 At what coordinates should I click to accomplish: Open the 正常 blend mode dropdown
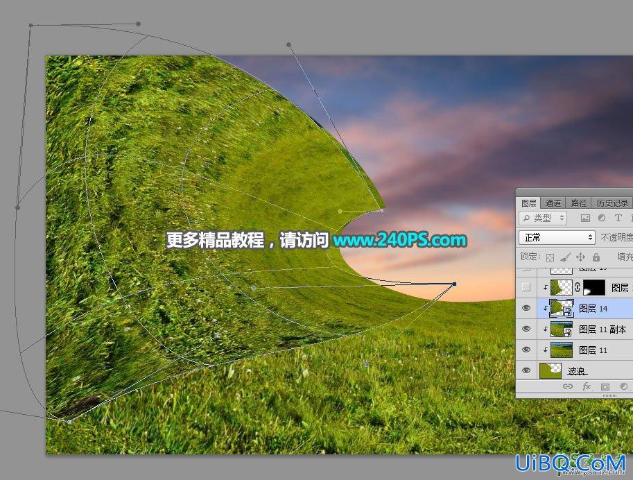click(557, 238)
